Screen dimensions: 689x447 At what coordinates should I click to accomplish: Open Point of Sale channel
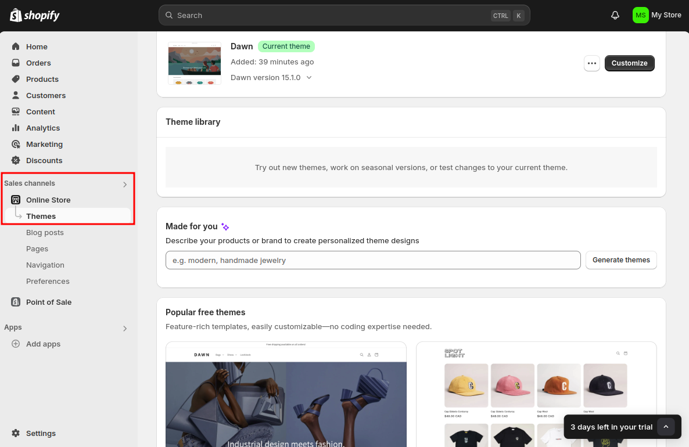(48, 302)
